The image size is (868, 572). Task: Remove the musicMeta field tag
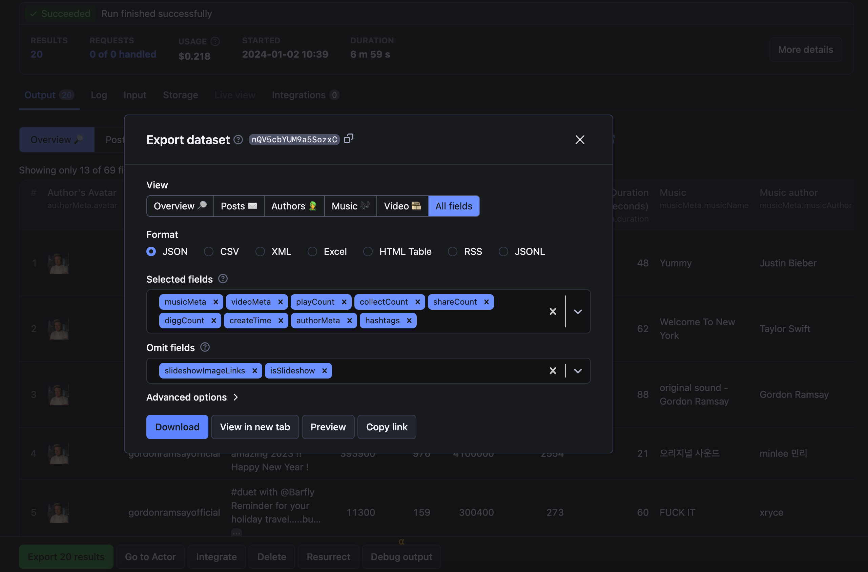click(215, 302)
